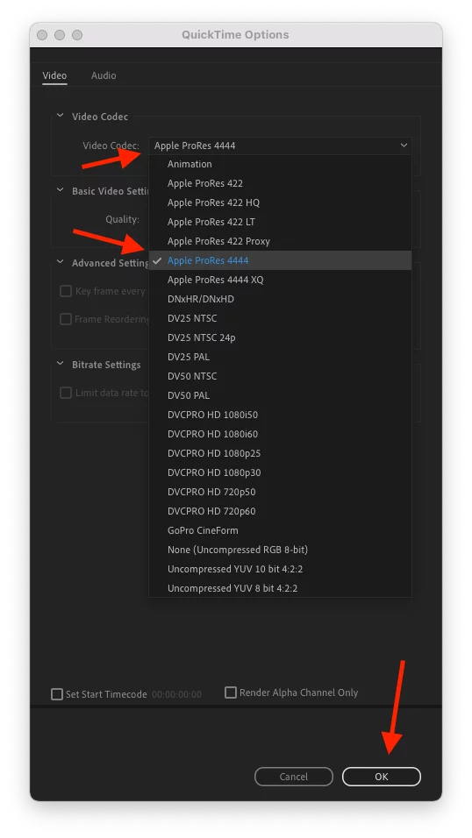This screenshot has width=472, height=838.
Task: Open the Video Codec dropdown
Action: [280, 146]
